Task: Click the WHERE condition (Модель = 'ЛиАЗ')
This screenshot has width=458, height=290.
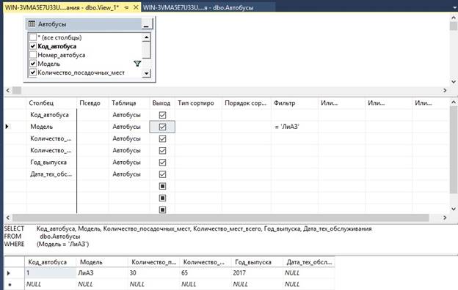Action: click(x=63, y=245)
